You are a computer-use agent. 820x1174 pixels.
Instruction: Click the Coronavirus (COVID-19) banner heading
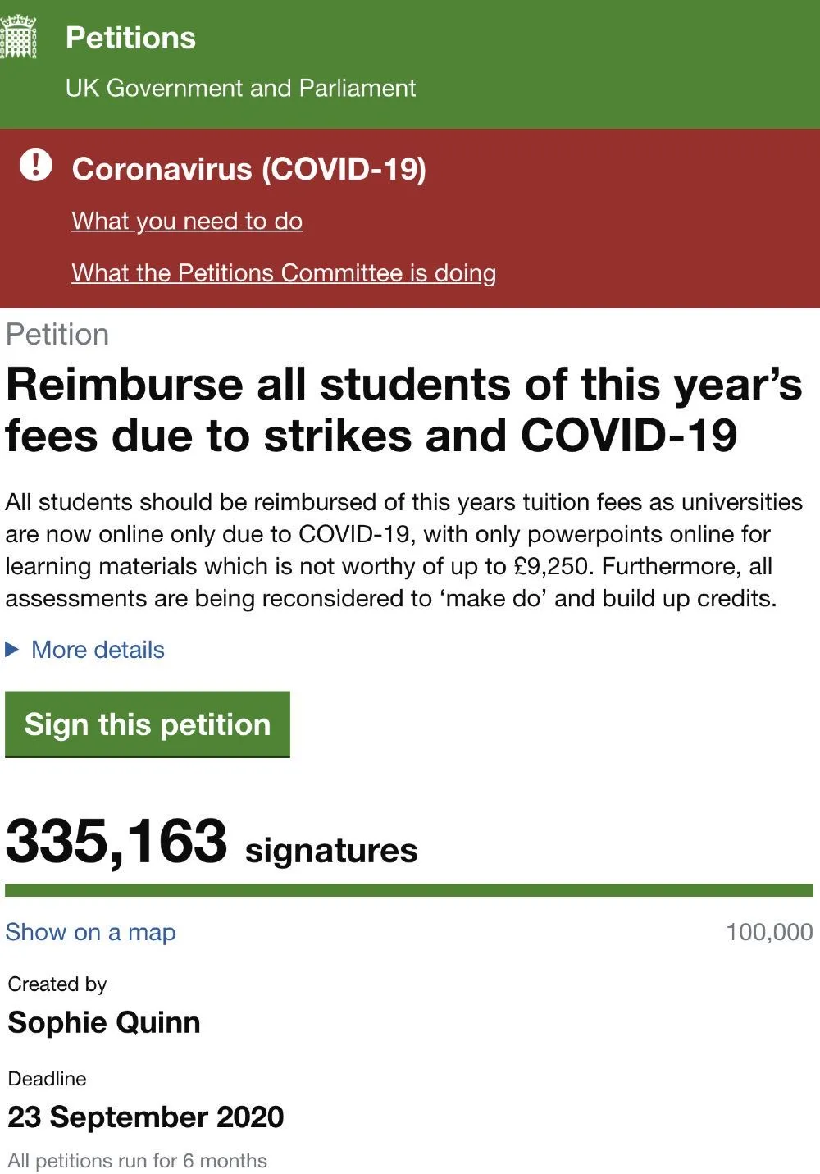pyautogui.click(x=249, y=169)
